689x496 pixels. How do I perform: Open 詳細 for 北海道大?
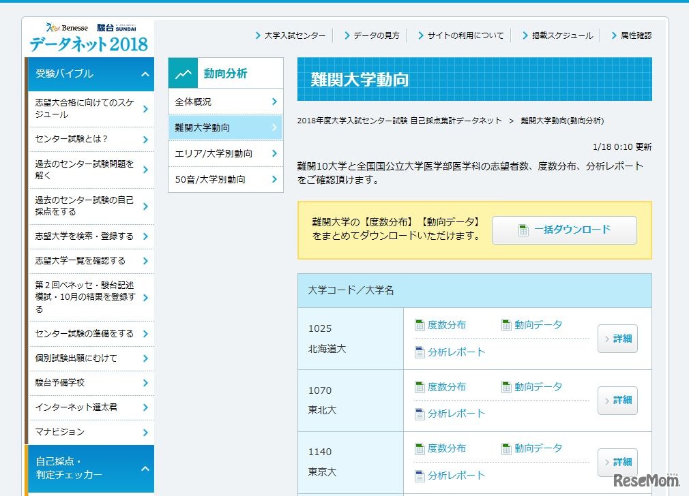coord(617,339)
